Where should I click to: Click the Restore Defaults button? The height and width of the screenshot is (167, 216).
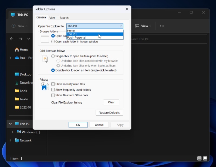[109, 113]
